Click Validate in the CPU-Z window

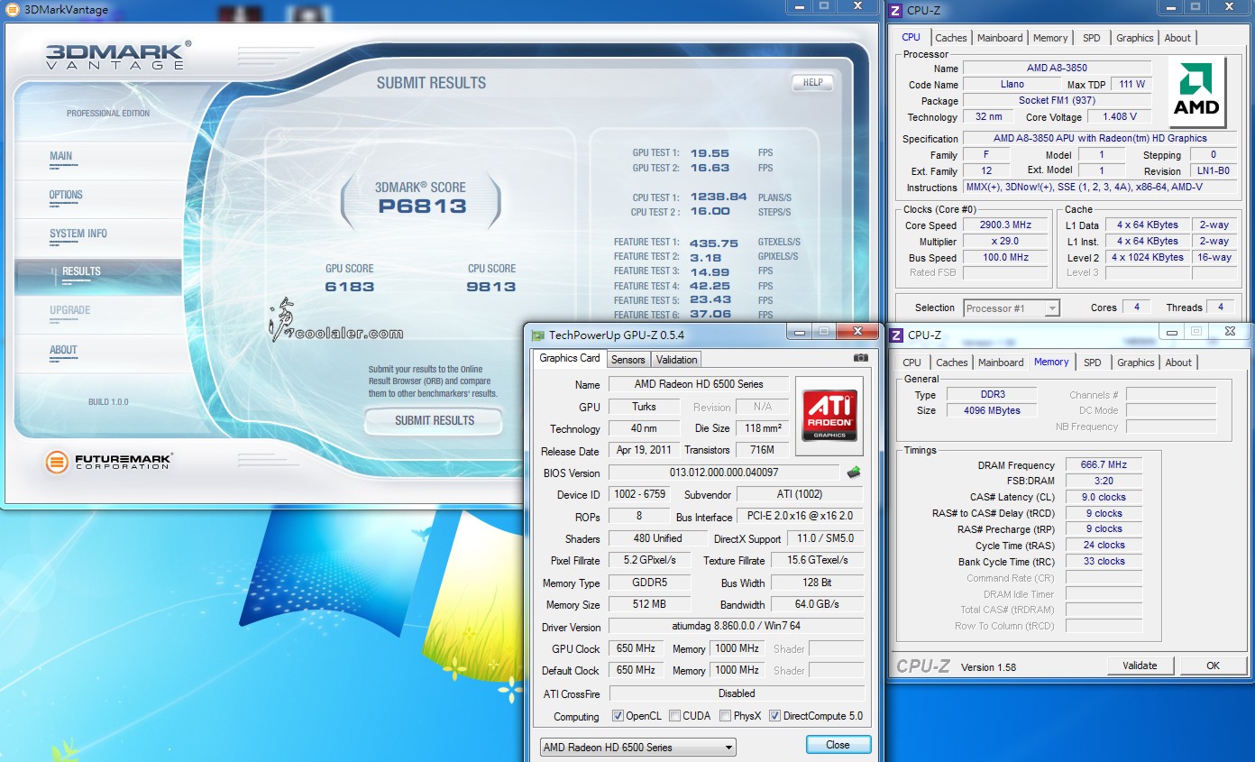point(1140,665)
